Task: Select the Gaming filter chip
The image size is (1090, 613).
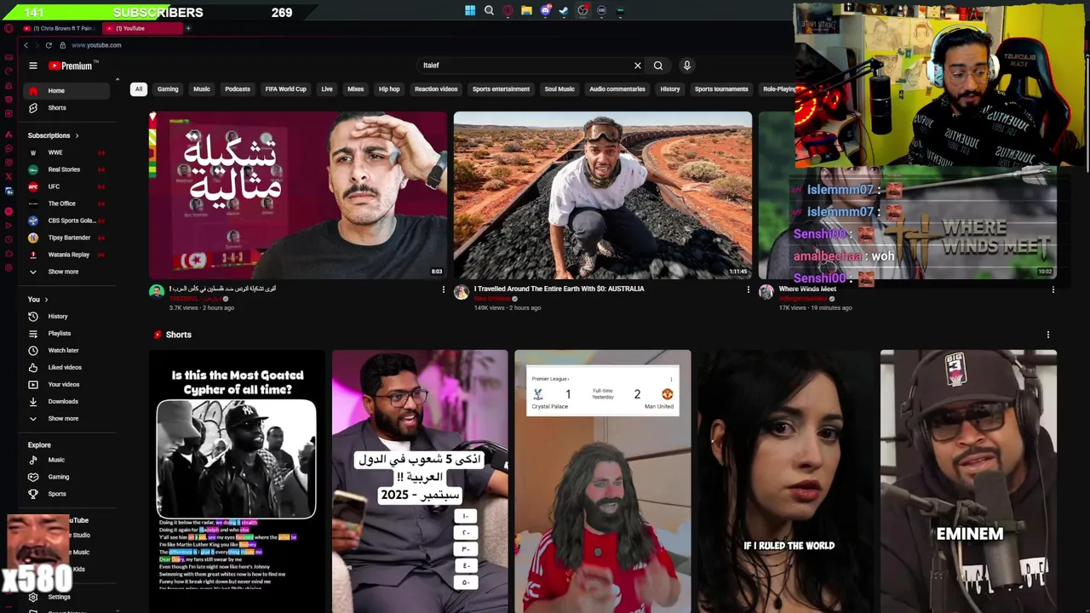Action: [x=168, y=89]
